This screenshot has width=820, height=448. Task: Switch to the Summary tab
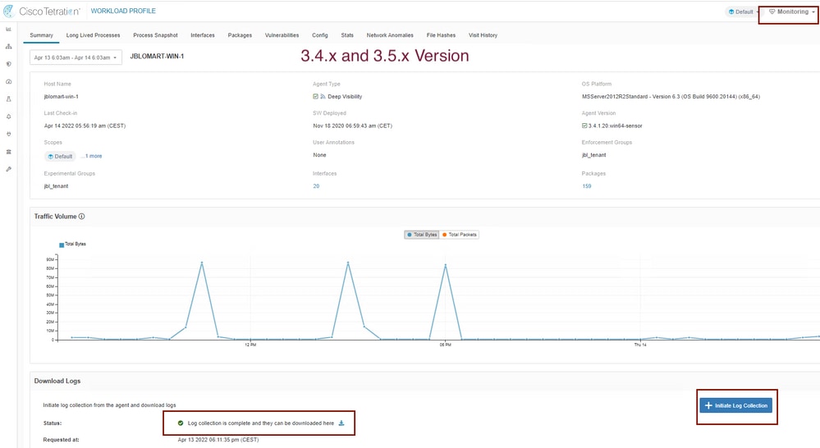pyautogui.click(x=41, y=35)
